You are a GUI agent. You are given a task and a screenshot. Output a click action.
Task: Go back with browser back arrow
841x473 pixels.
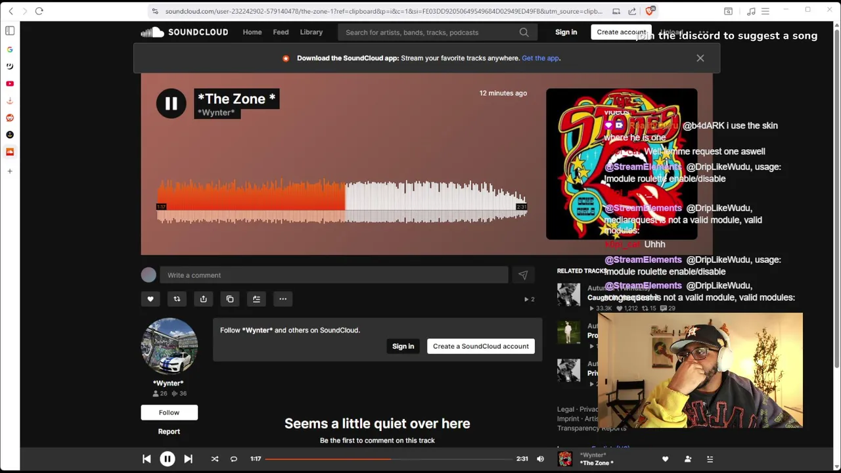click(x=11, y=11)
